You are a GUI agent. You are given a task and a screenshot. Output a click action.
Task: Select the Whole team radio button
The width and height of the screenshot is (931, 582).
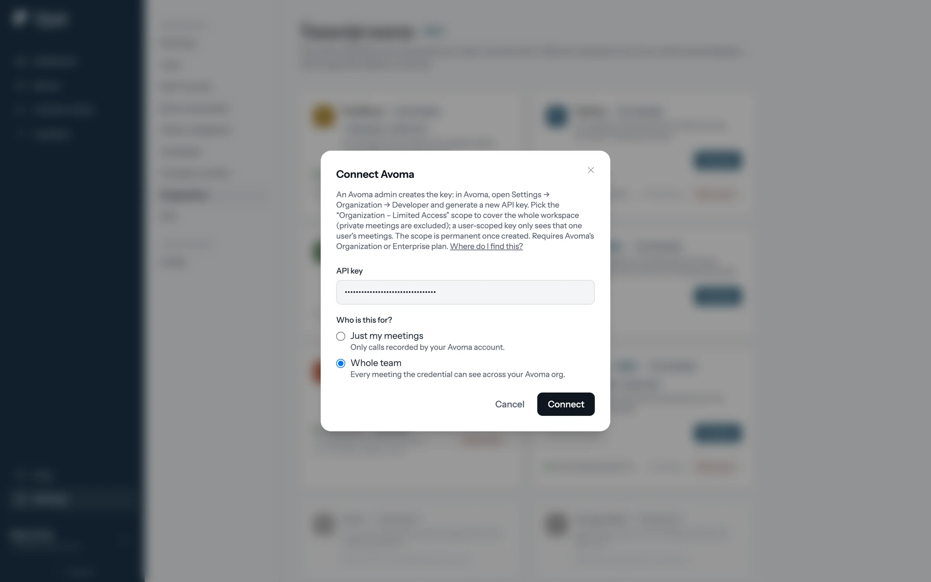tap(341, 364)
